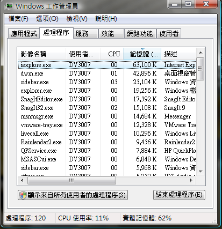Select the explorer.exe process
222x229 pixels.
(x=107, y=91)
